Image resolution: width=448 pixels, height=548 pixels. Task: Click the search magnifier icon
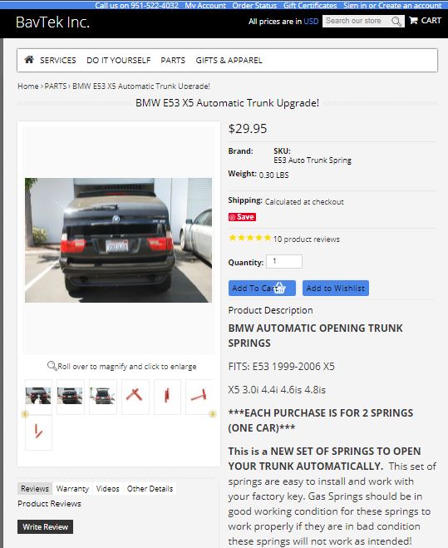(x=396, y=22)
